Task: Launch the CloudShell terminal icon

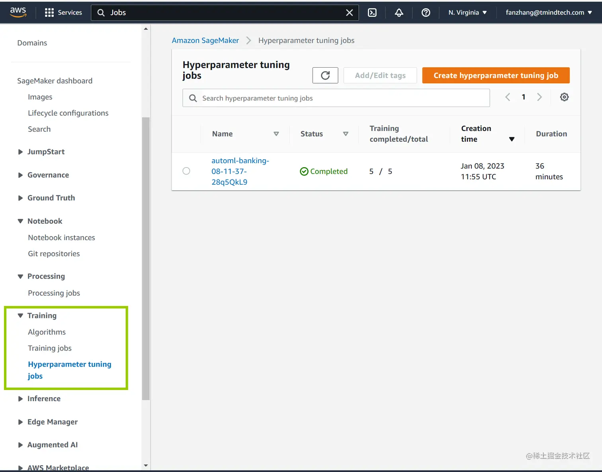Action: pos(372,13)
